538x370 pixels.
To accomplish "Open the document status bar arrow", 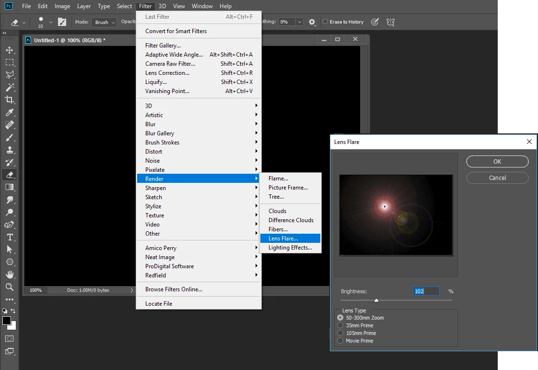I will [131, 290].
